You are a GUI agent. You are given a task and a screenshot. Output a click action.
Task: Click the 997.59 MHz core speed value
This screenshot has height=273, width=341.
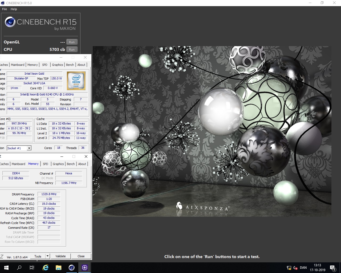click(x=19, y=123)
